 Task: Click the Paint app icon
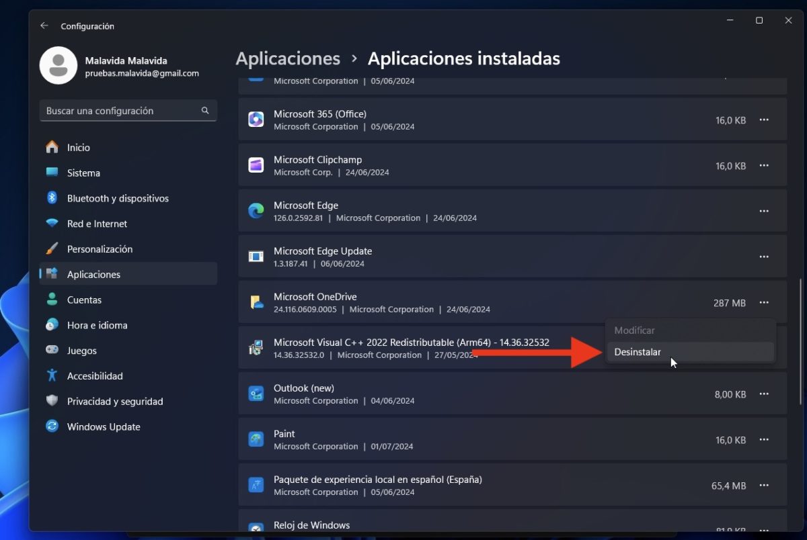click(x=256, y=439)
